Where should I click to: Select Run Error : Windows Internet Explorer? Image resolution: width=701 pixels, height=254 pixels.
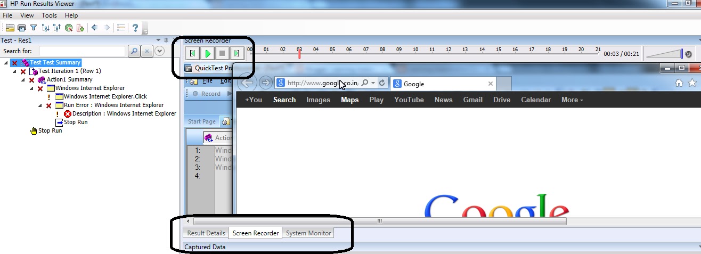[x=114, y=105]
